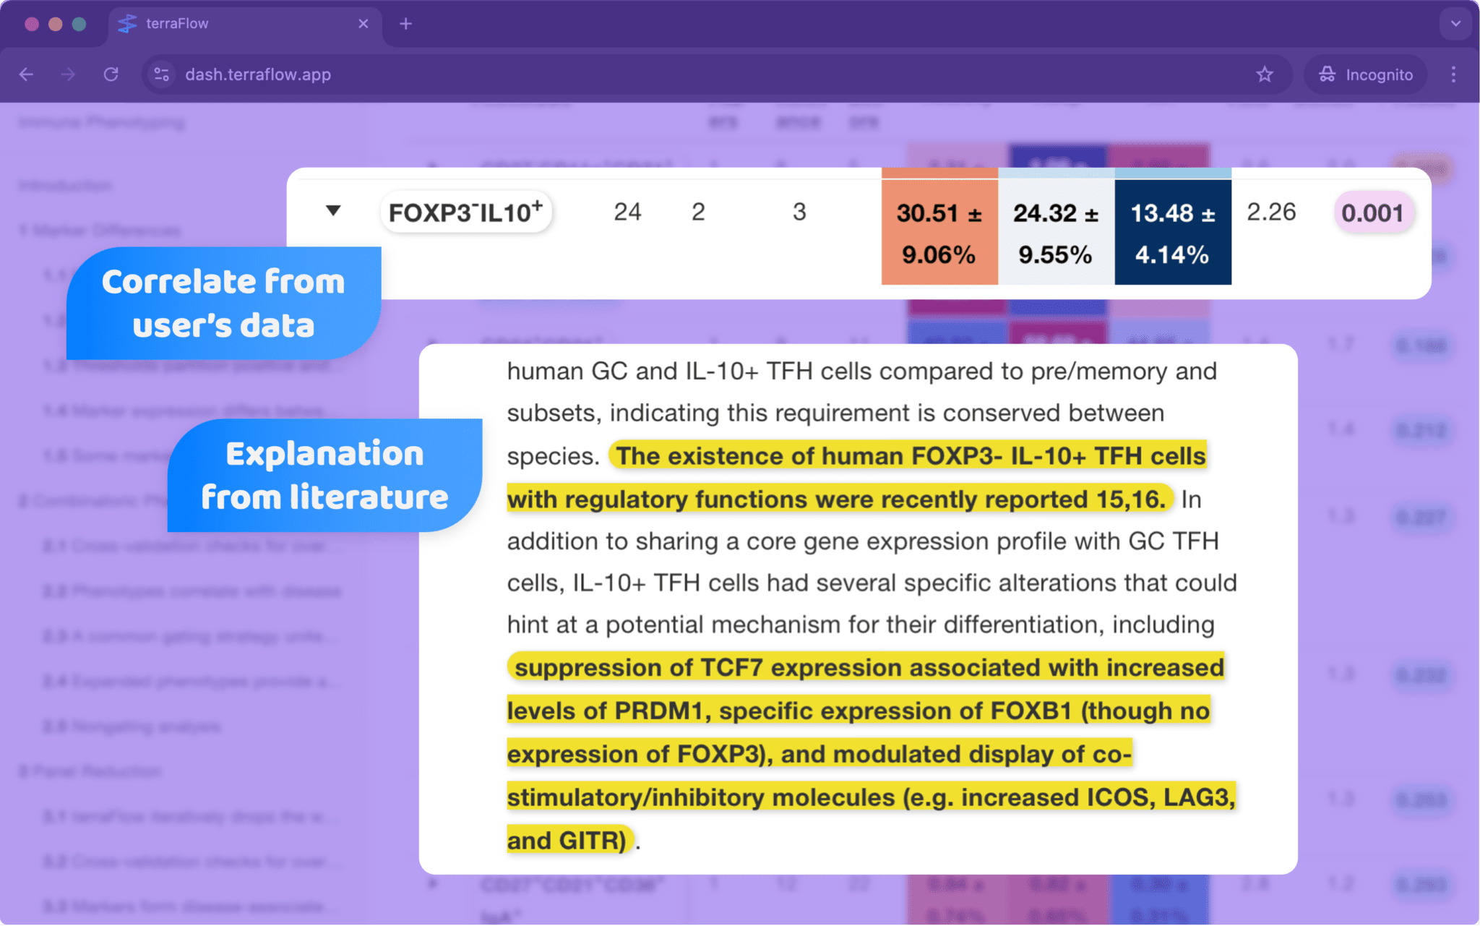Open site information icon in address bar
The image size is (1480, 926).
[162, 74]
